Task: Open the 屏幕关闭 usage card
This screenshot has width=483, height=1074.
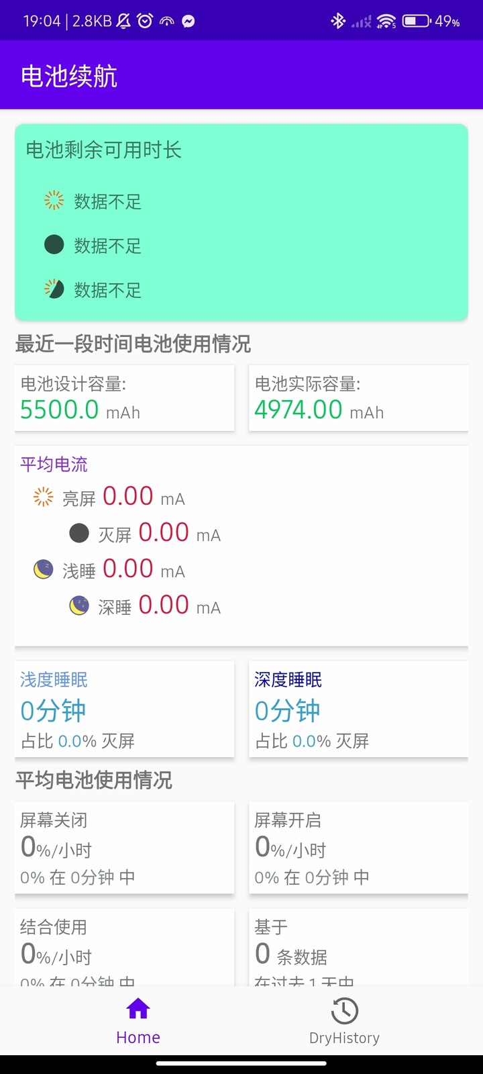Action: pyautogui.click(x=125, y=847)
